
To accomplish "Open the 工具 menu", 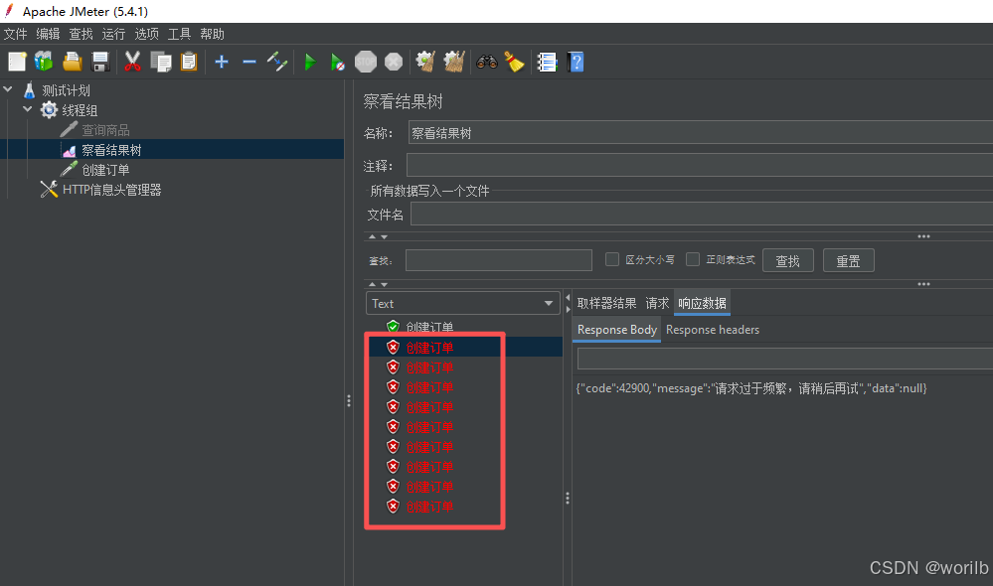I will pyautogui.click(x=179, y=34).
